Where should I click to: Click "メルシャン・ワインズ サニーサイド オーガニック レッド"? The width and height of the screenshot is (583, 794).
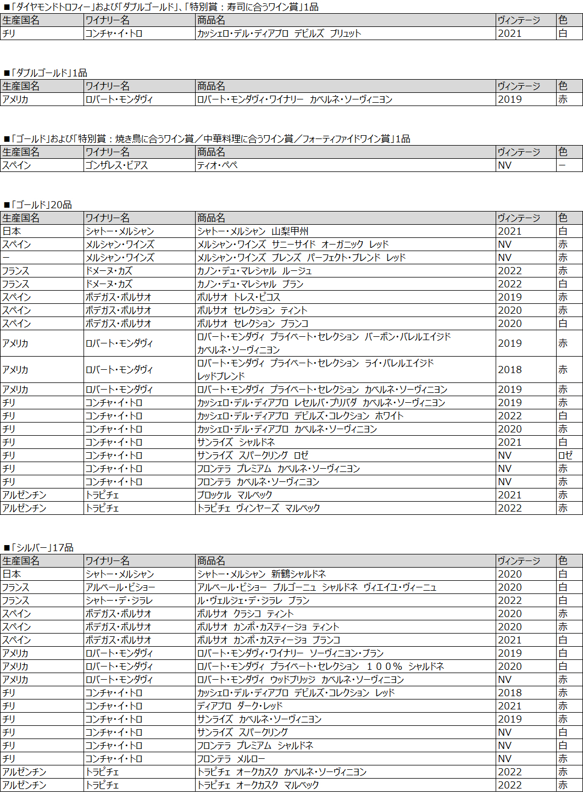[x=293, y=245]
